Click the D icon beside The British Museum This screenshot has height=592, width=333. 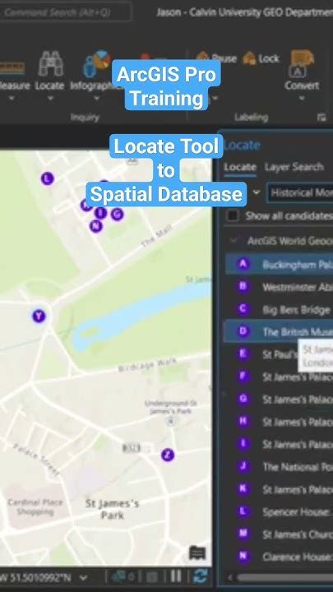[243, 331]
